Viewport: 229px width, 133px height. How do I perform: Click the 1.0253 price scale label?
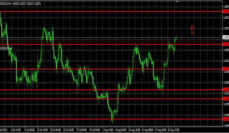pyautogui.click(x=226, y=93)
